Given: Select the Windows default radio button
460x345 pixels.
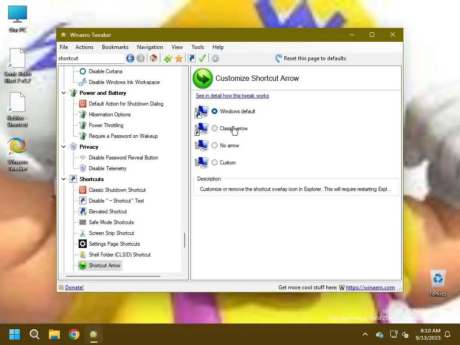Looking at the screenshot, I should pyautogui.click(x=214, y=111).
